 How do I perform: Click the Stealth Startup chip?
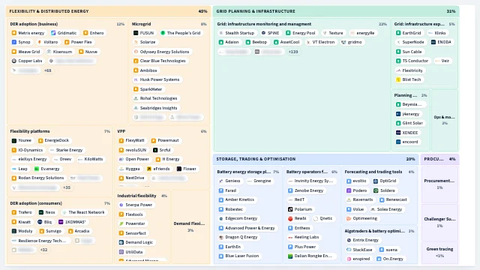237,33
